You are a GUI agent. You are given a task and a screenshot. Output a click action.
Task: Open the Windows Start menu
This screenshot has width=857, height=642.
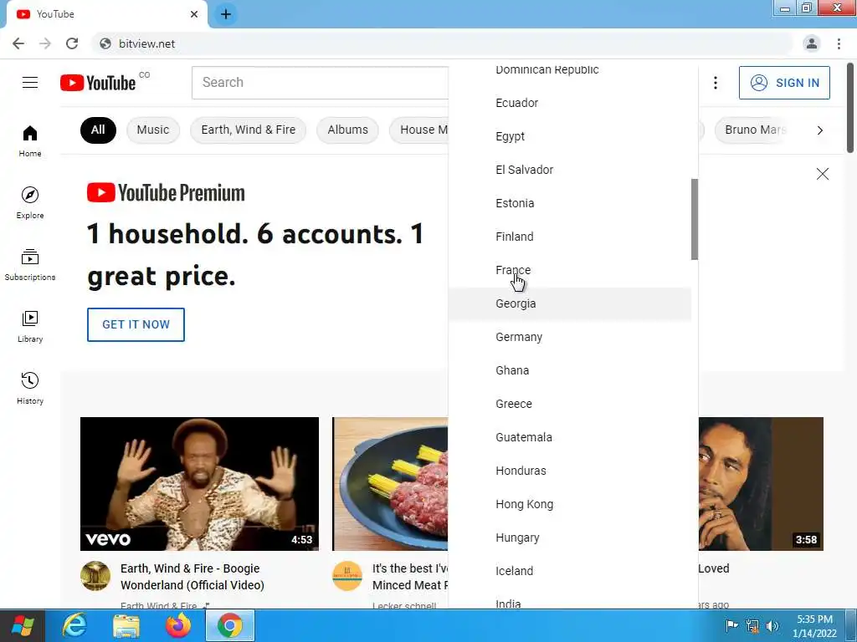point(22,625)
